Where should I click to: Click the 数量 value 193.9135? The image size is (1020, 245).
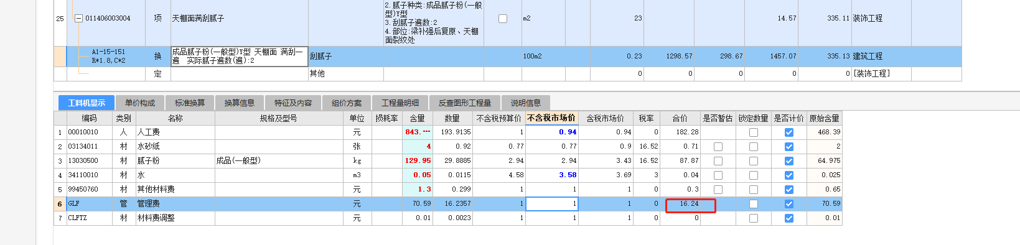coord(452,132)
